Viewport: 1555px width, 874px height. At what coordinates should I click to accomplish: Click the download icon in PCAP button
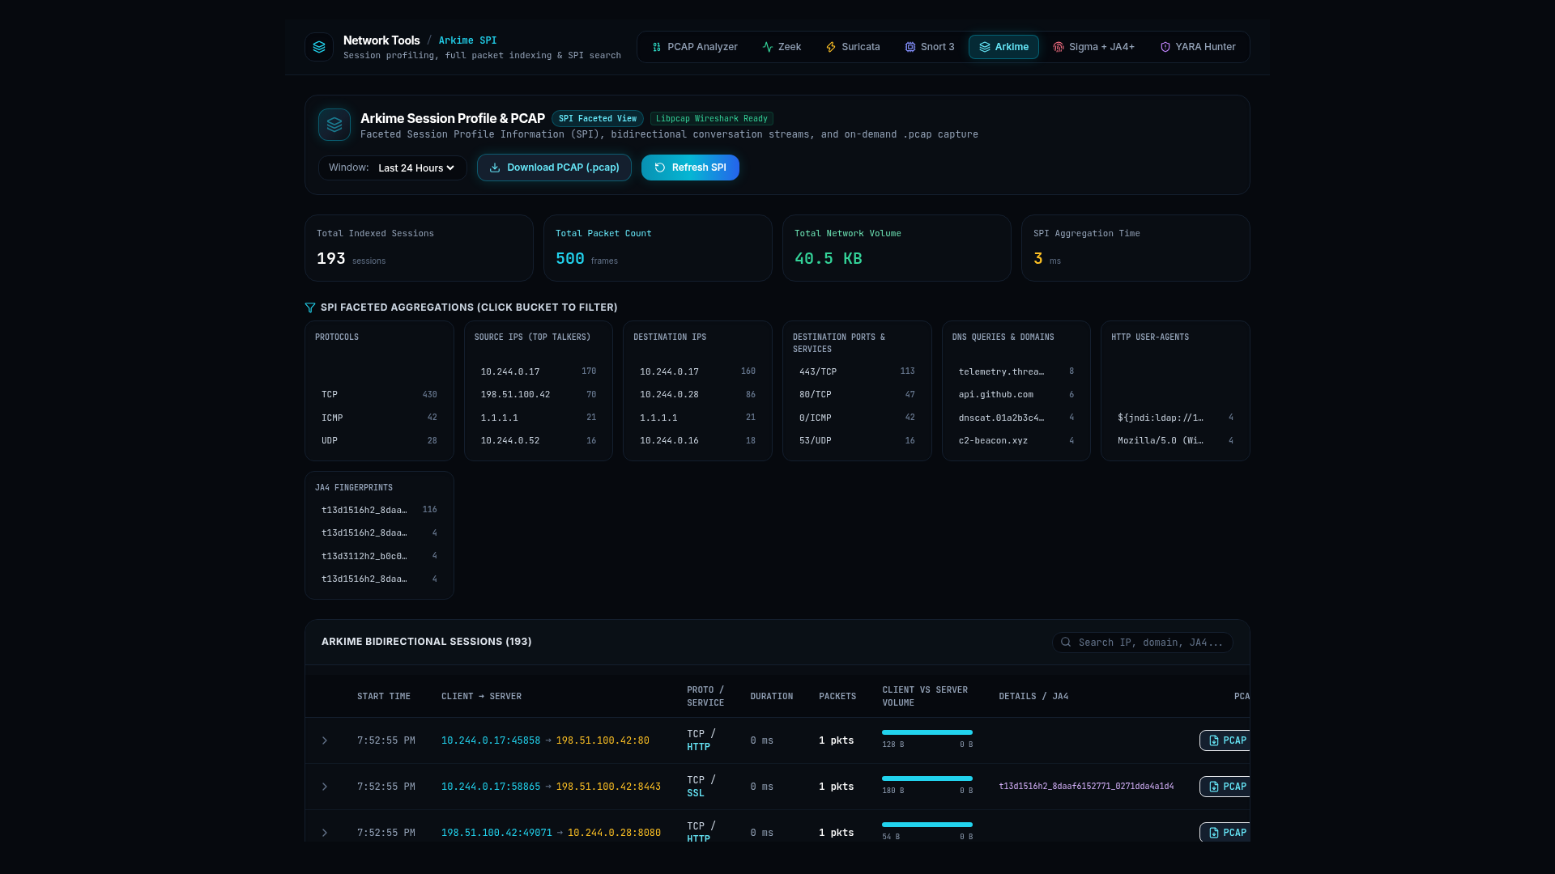click(495, 168)
